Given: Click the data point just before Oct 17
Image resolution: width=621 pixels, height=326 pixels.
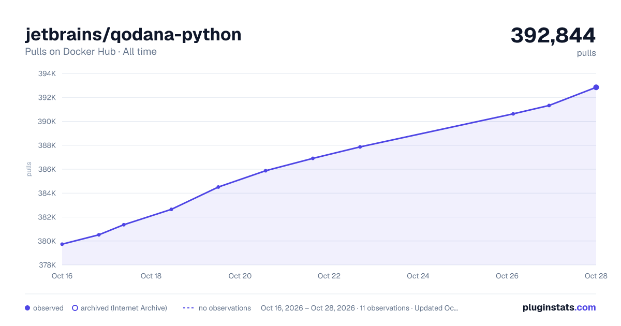Looking at the screenshot, I should [x=99, y=235].
